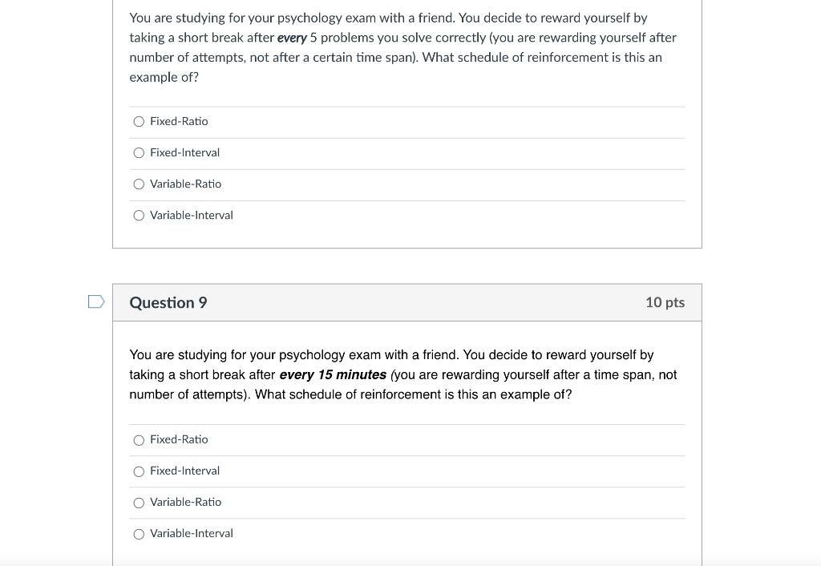Click the paragraph about 5 problems solved correctly
This screenshot has width=821, height=566.
pos(403,47)
